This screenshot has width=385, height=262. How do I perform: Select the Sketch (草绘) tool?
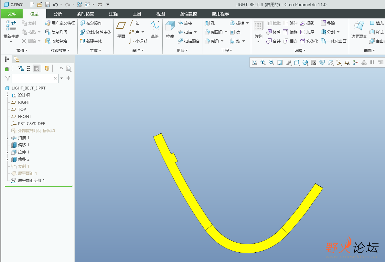pyautogui.click(x=155, y=26)
